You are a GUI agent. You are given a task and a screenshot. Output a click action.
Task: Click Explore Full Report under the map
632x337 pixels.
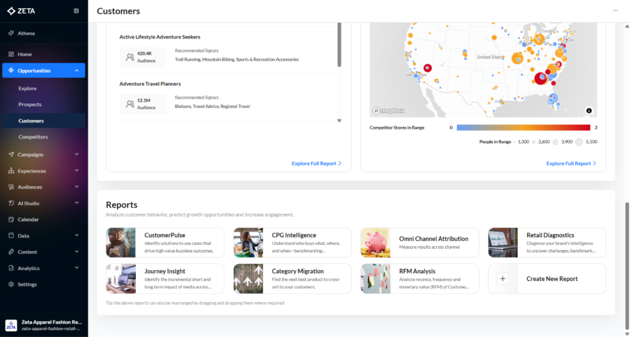pos(571,163)
